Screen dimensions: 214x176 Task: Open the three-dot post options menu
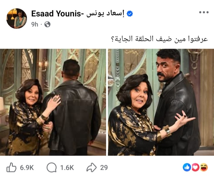coord(204,12)
